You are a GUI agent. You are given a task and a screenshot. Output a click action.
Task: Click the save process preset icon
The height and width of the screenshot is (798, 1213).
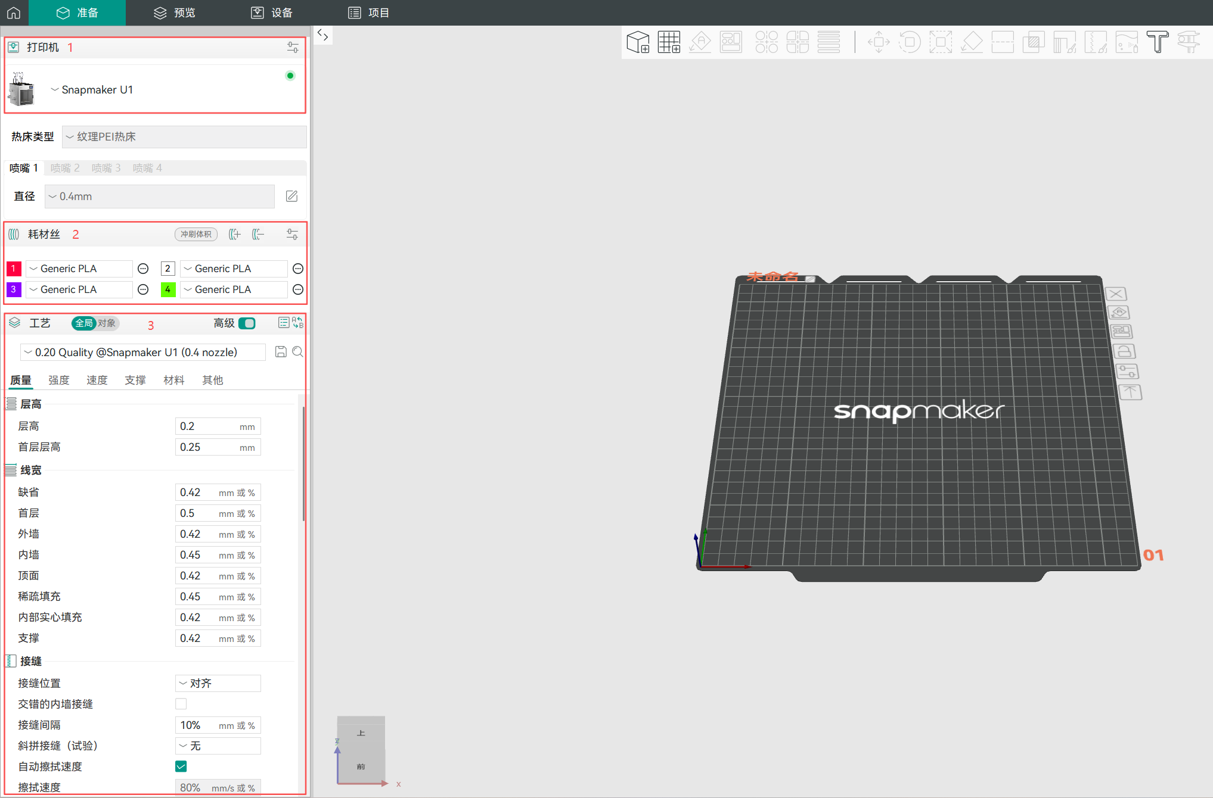281,352
